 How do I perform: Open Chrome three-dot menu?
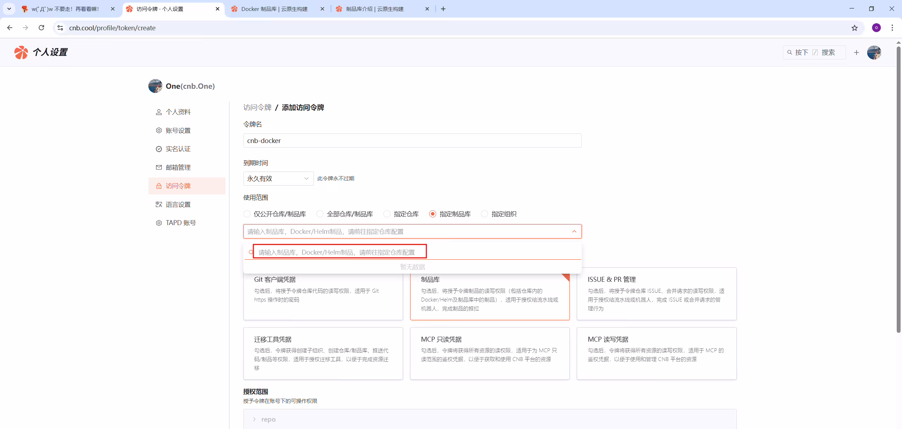point(892,28)
